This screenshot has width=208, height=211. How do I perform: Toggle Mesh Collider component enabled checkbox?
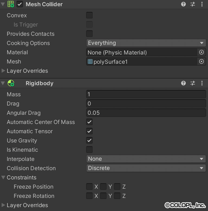[20, 4]
